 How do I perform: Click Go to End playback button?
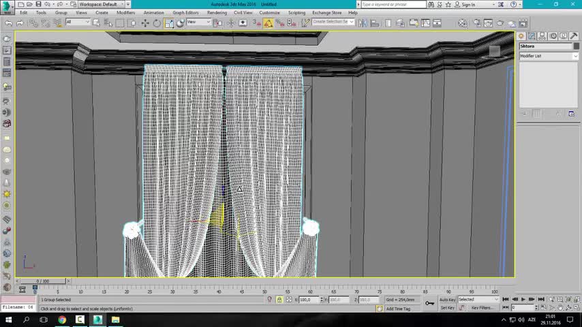pyautogui.click(x=541, y=299)
